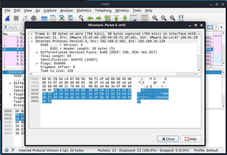Open the expert information status circle

(x=7, y=150)
